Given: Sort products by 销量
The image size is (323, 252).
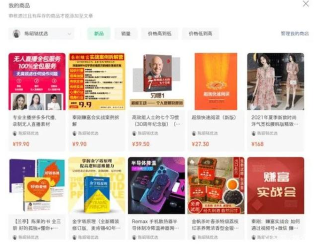Looking at the screenshot, I should click(126, 34).
